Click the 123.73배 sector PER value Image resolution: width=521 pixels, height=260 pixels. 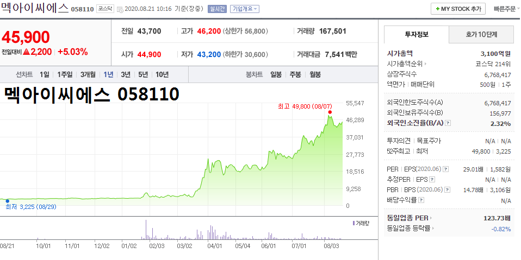point(497,218)
